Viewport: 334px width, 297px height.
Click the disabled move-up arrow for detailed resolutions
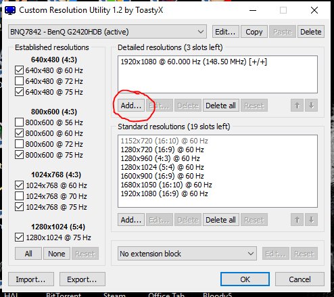click(297, 106)
